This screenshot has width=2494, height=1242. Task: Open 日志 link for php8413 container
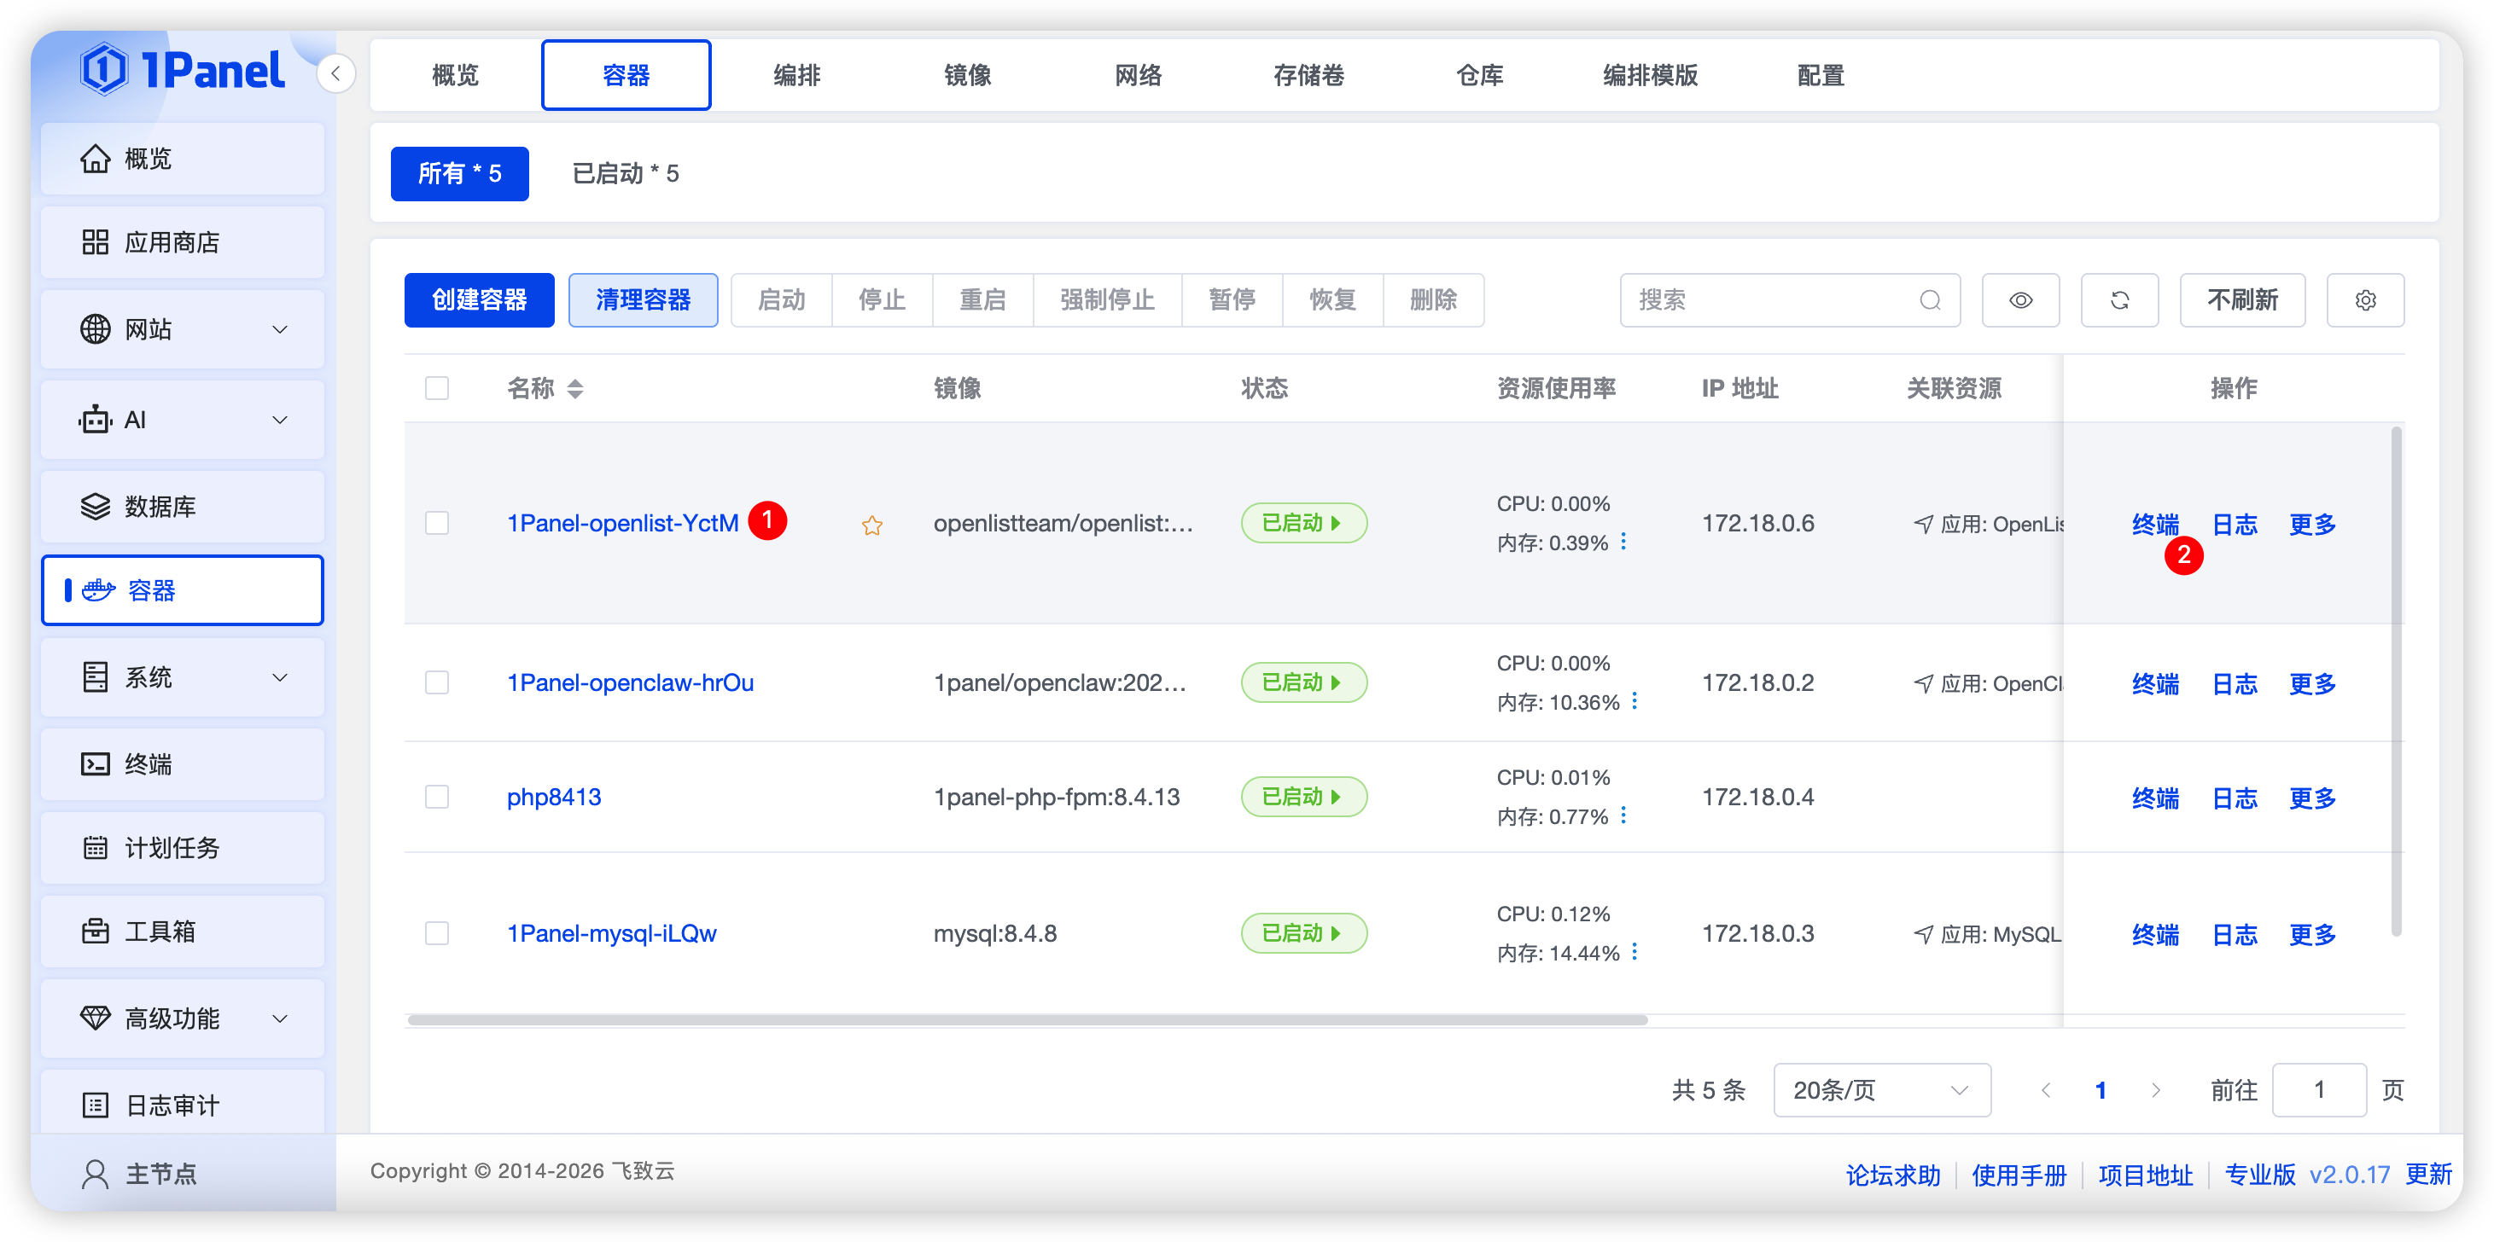click(2235, 798)
